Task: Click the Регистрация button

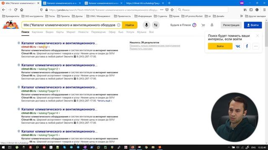Action: tap(231, 25)
